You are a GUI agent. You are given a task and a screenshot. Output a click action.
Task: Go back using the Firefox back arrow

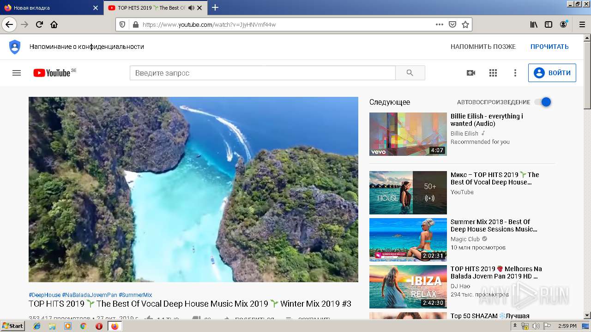pyautogui.click(x=9, y=24)
